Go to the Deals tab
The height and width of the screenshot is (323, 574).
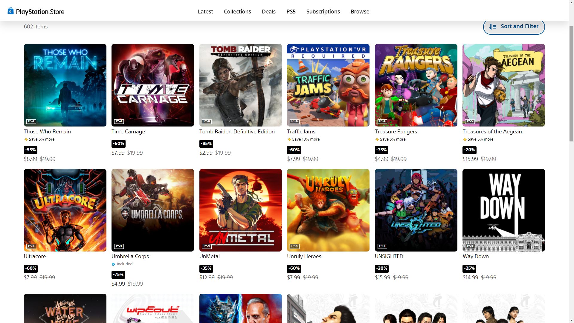coord(268,12)
